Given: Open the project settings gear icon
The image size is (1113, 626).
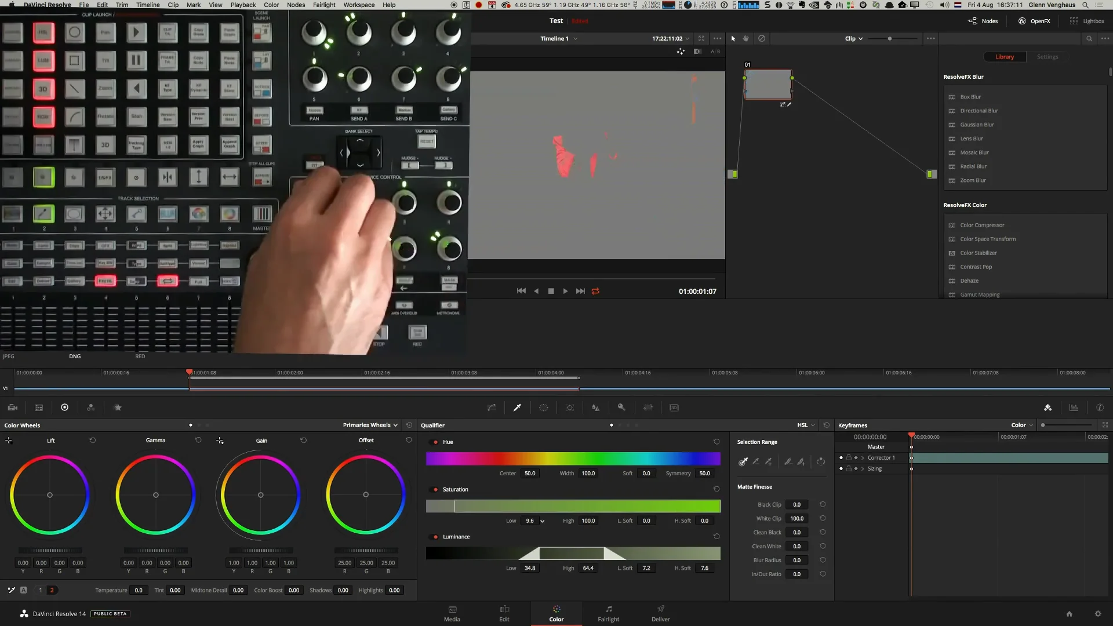Looking at the screenshot, I should tap(1098, 614).
